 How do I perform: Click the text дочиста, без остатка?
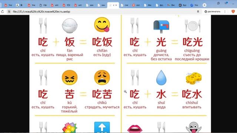pos(161,57)
